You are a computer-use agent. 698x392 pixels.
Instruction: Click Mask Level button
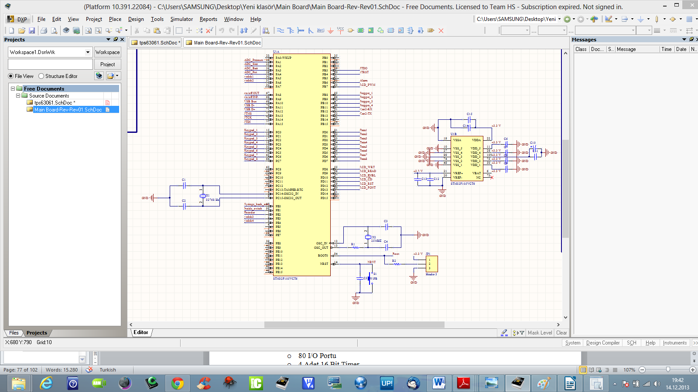540,333
